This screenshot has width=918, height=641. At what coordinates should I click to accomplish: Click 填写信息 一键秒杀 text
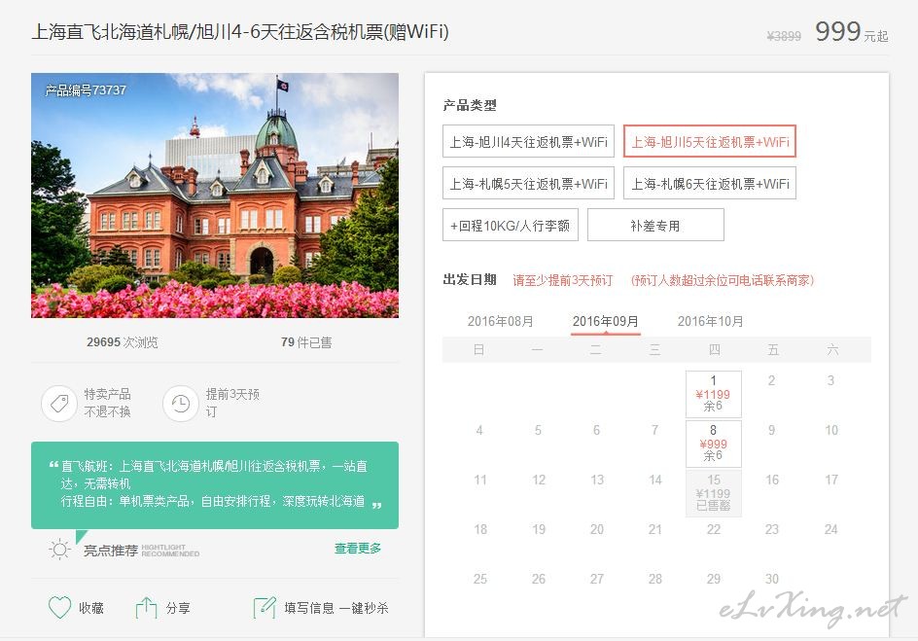tap(336, 608)
